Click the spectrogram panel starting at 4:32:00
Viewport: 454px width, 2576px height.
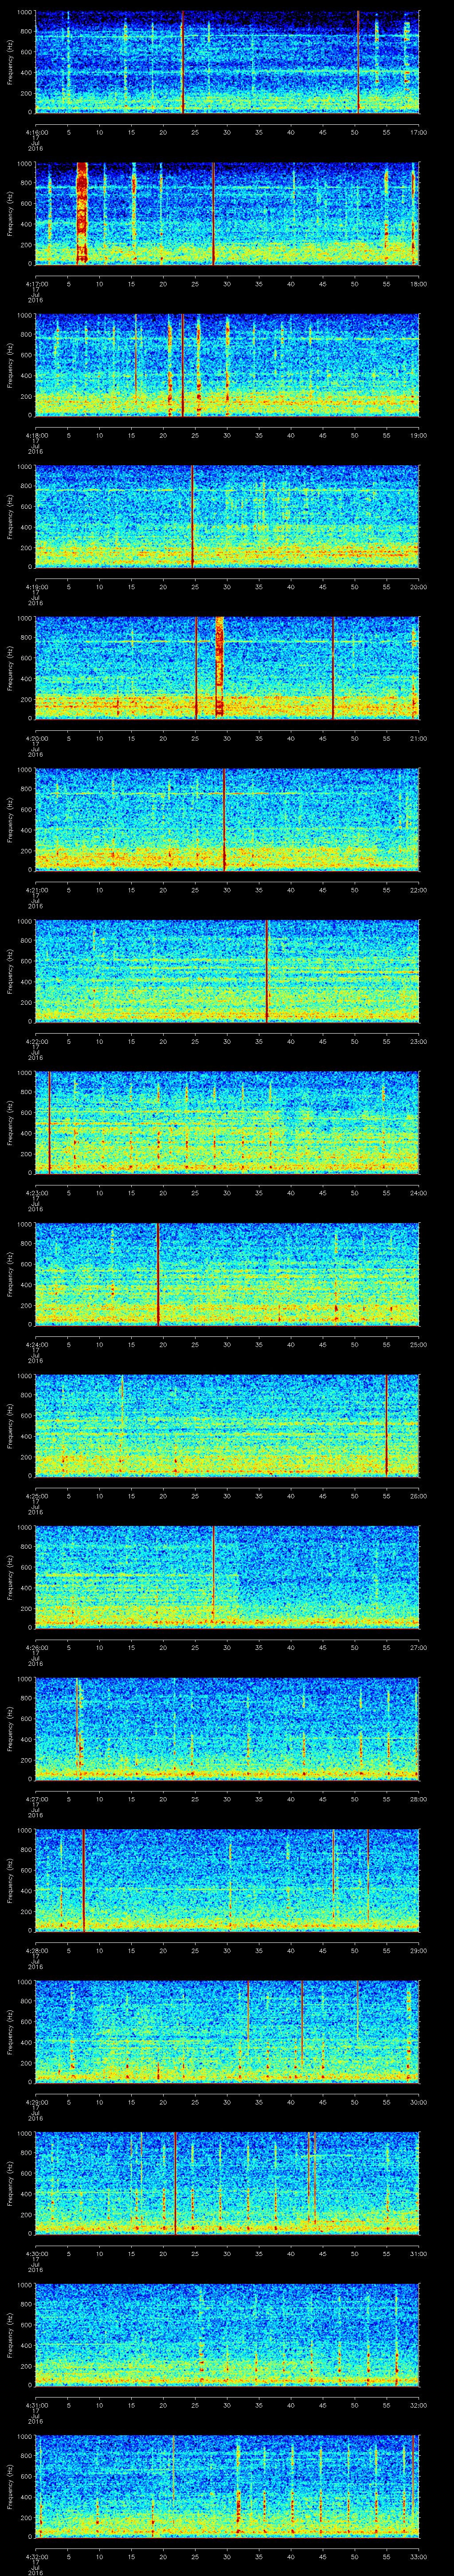pyautogui.click(x=227, y=2486)
